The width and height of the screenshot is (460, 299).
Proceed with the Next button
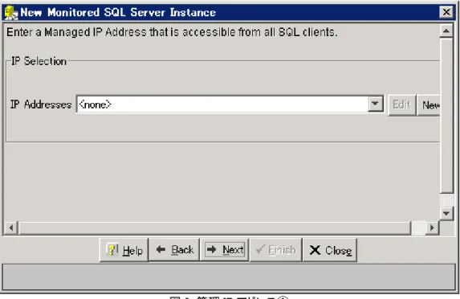(225, 250)
